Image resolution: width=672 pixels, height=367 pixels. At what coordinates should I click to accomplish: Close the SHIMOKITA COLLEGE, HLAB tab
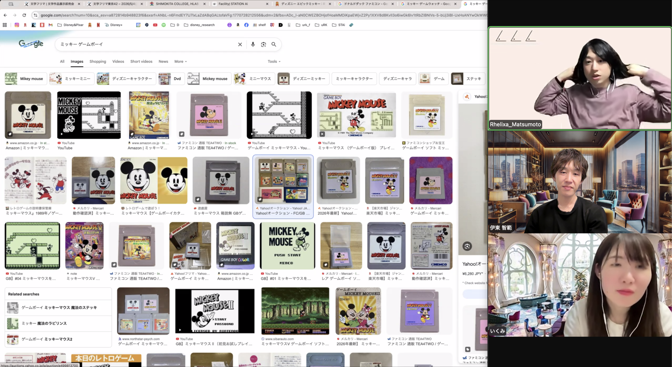click(x=204, y=4)
